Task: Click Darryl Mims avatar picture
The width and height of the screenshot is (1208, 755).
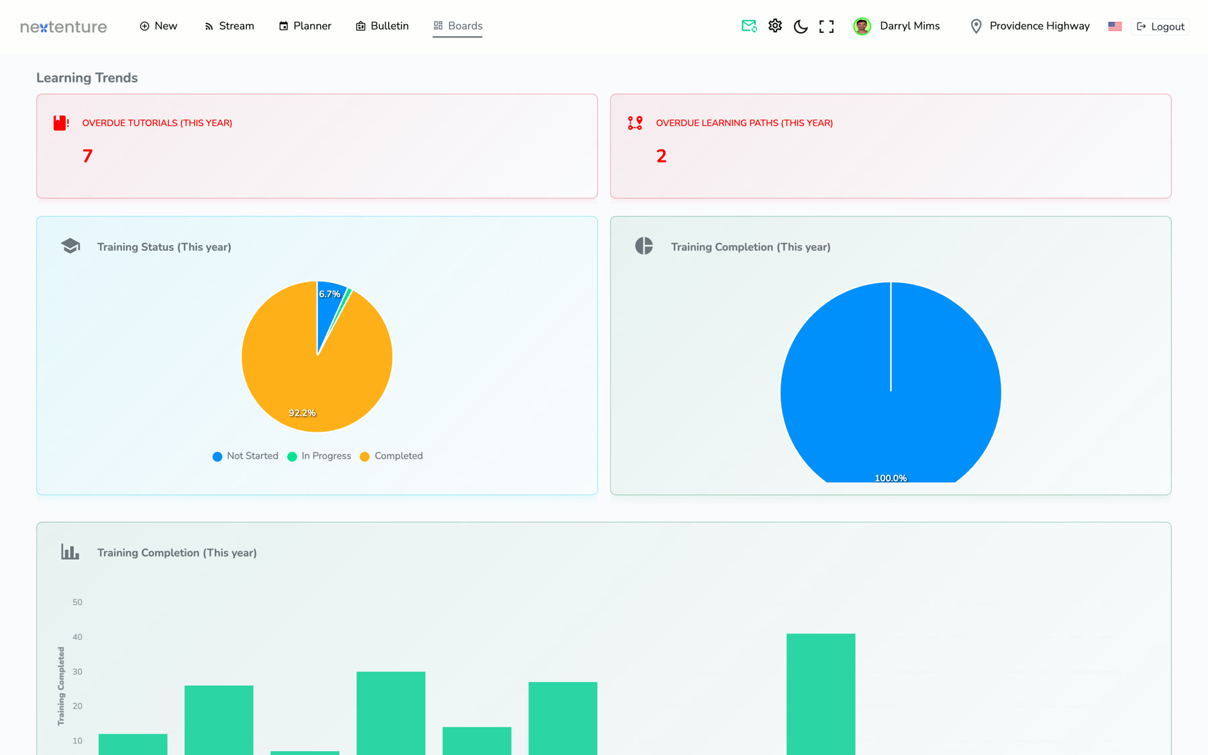Action: tap(862, 26)
